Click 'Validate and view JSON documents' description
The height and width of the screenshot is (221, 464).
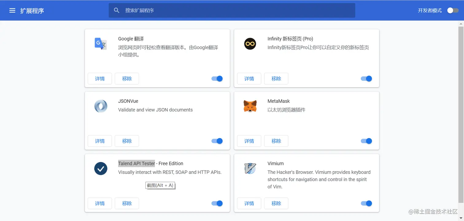click(155, 110)
